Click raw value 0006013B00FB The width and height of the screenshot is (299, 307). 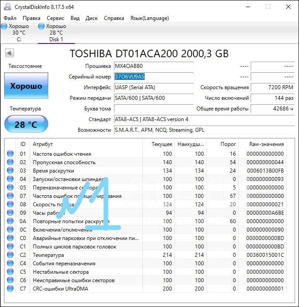(x=265, y=170)
